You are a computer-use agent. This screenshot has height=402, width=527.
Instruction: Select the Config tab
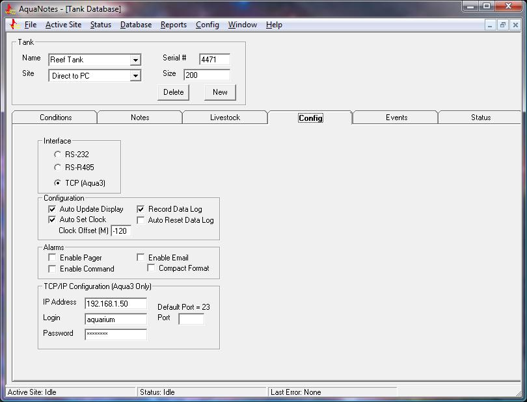pyautogui.click(x=310, y=118)
